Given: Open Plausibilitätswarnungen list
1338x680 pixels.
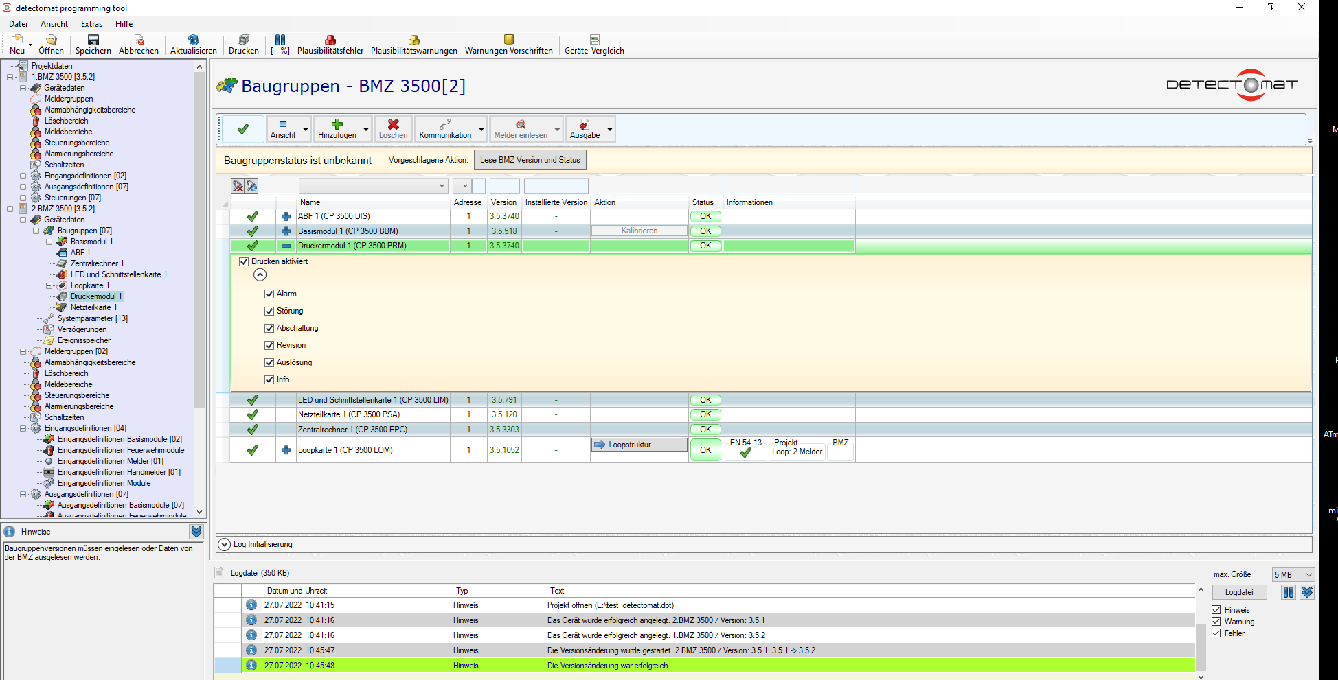Looking at the screenshot, I should click(414, 45).
